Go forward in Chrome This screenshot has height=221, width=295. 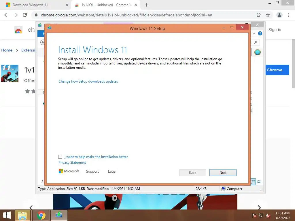tap(16, 15)
